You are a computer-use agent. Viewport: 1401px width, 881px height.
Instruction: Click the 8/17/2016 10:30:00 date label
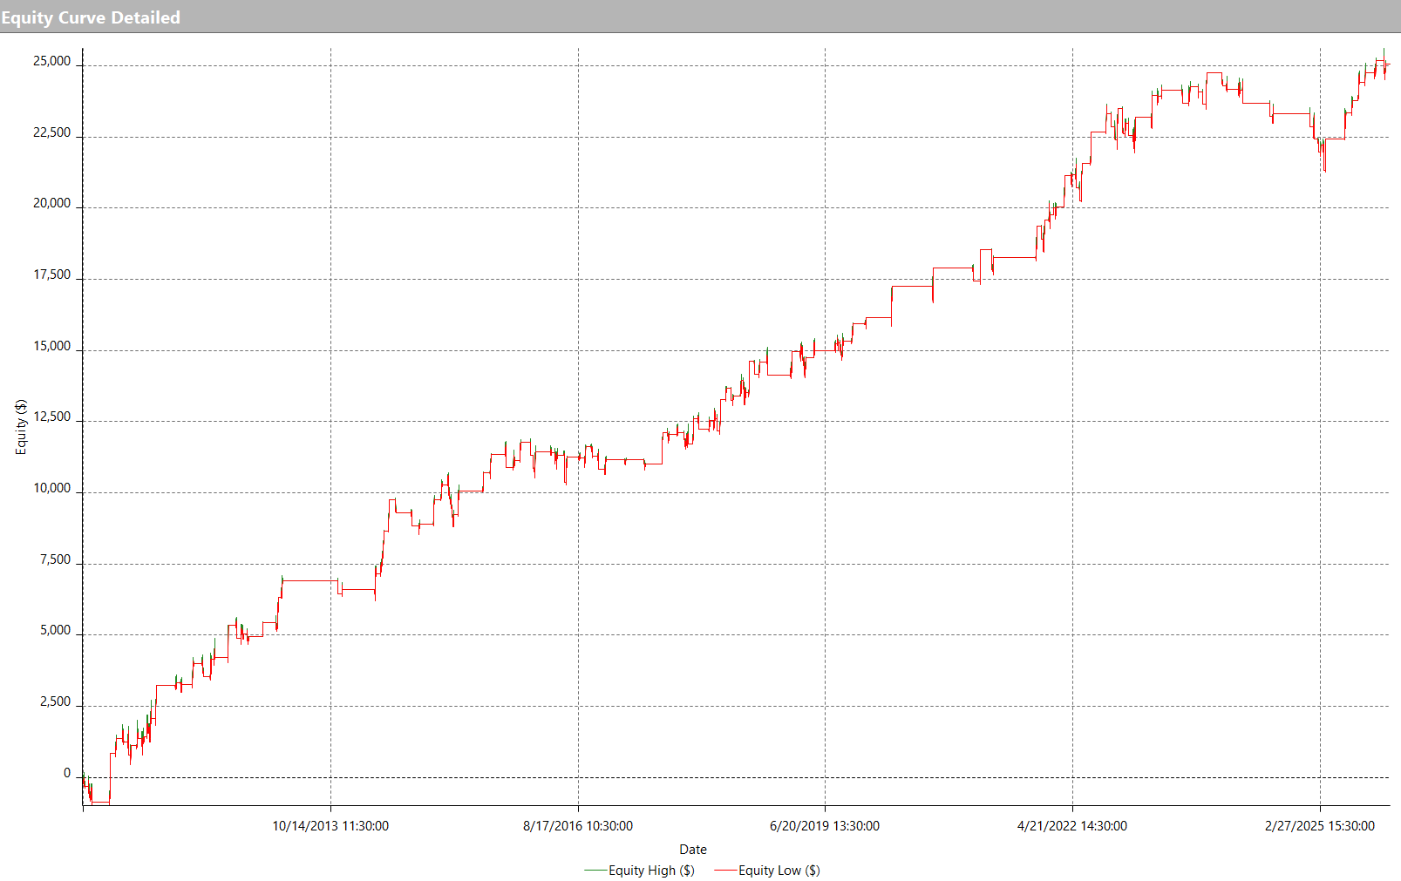[x=578, y=825]
